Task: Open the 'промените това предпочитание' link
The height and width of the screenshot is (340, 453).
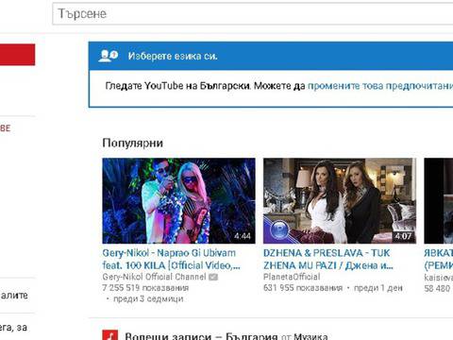Action: (x=380, y=86)
